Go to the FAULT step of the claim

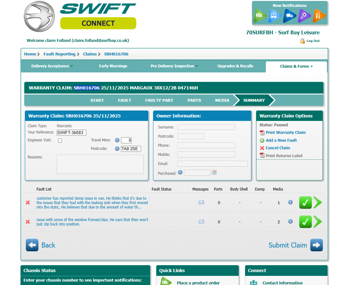(x=125, y=100)
